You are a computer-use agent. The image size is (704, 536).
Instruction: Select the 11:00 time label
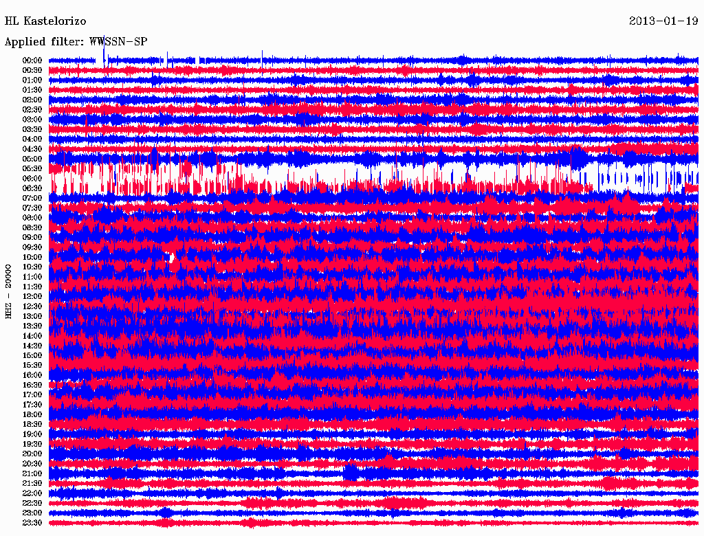click(x=32, y=277)
